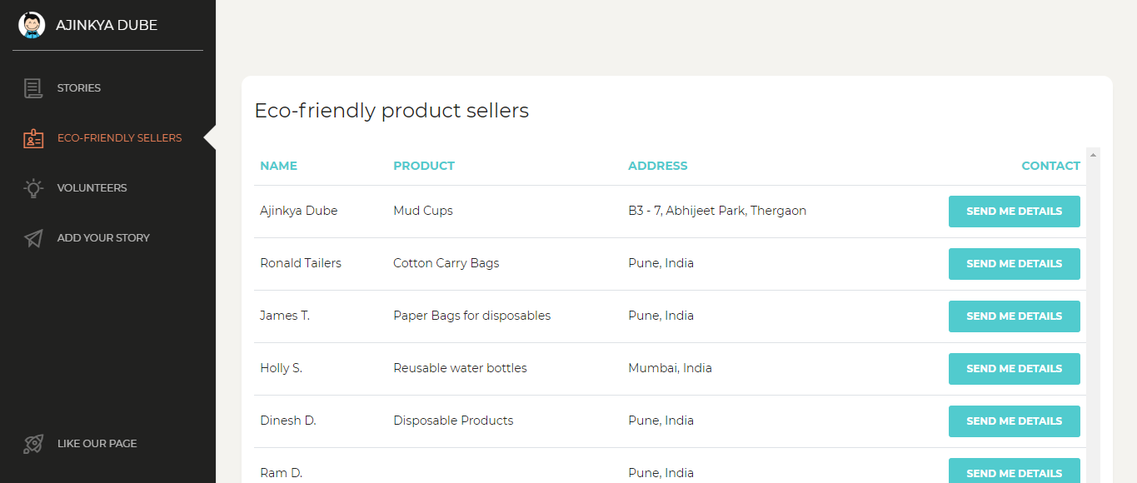
Task: Click the paper plane Add Your Story icon
Action: [x=33, y=238]
